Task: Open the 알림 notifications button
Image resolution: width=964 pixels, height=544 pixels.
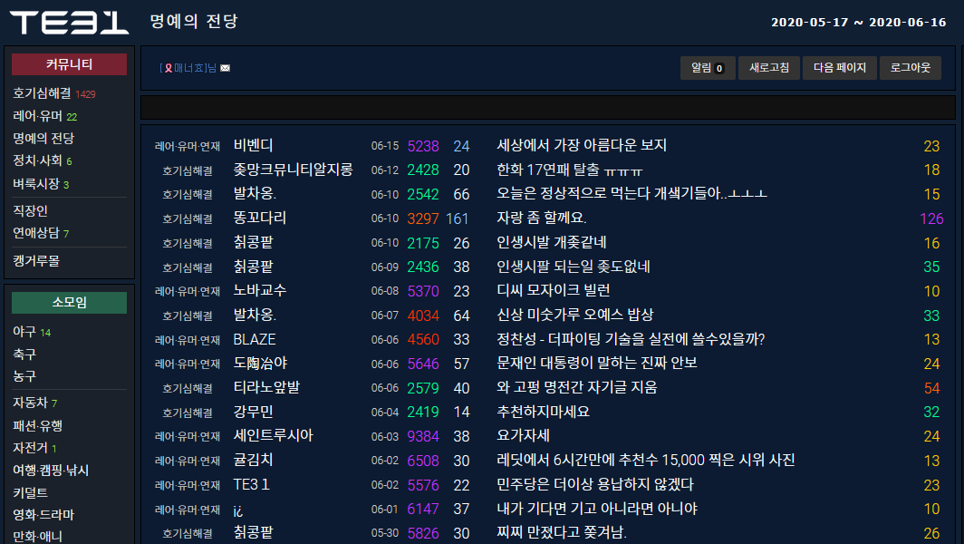Action: [708, 68]
